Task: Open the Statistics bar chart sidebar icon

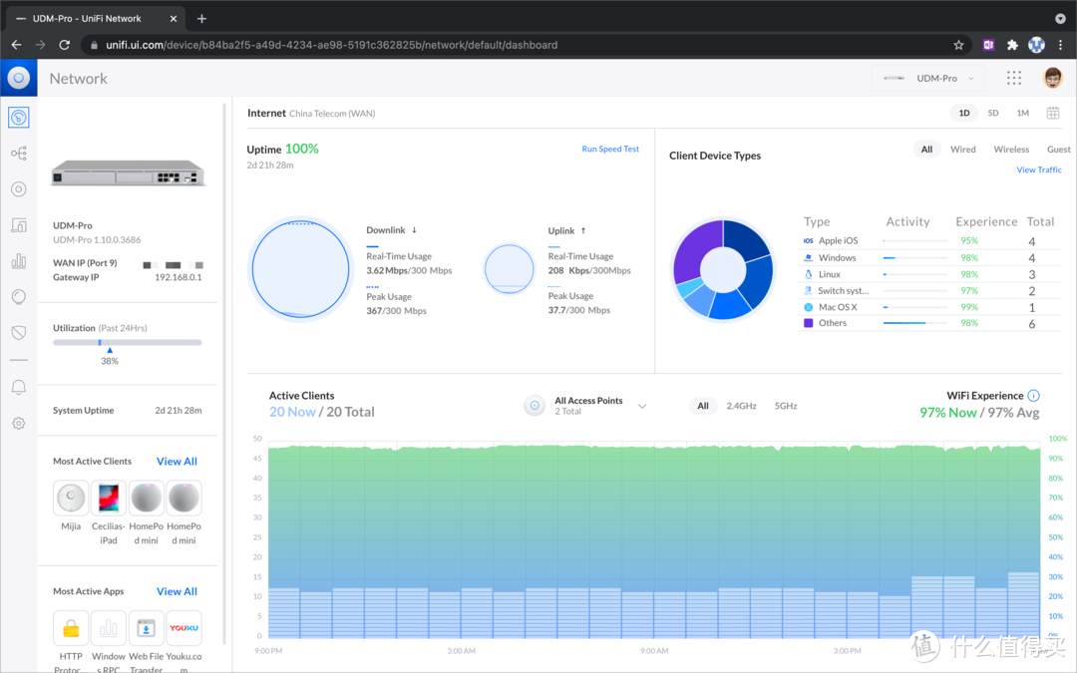Action: (19, 261)
